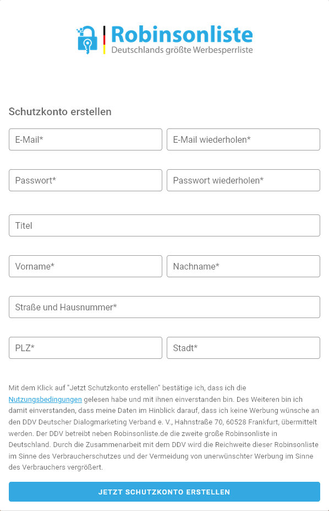Select the Passwort field

[x=85, y=180]
